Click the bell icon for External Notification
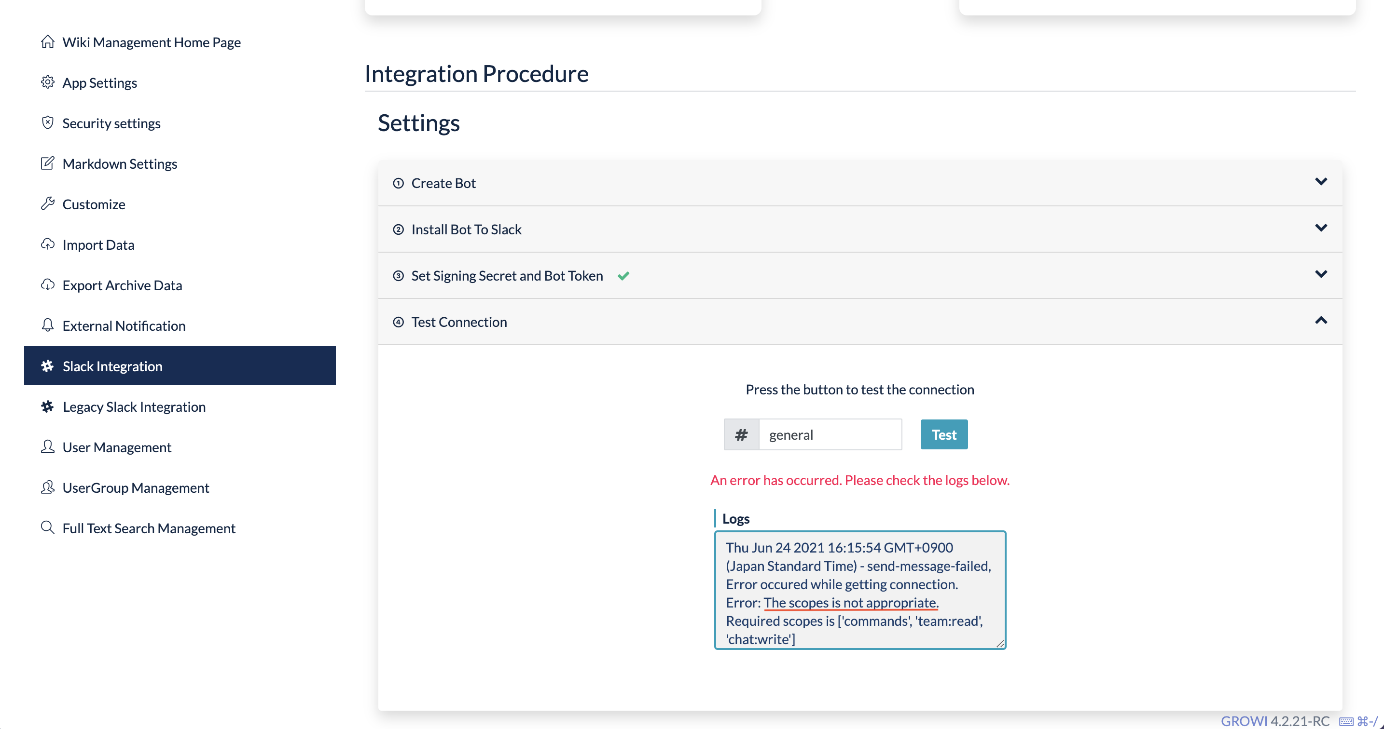This screenshot has height=729, width=1384. click(x=47, y=325)
